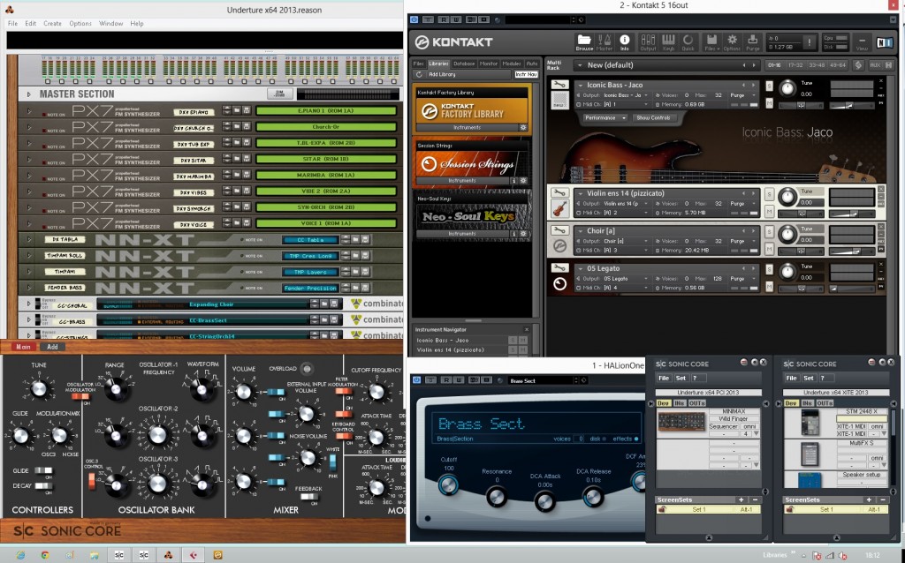Mute the Iconic Bass - Jaco instrument
Viewport: 905px width, 563px height.
pos(769,104)
